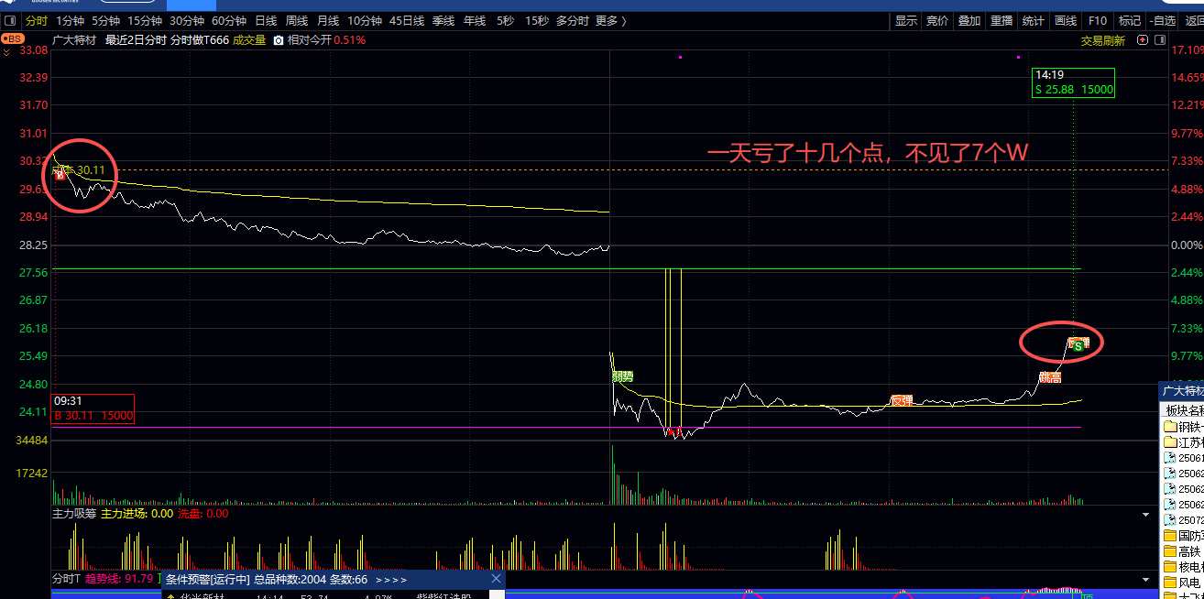Switch to the 月线 monthly chart
Screen dimensions: 1204x599
(x=328, y=20)
